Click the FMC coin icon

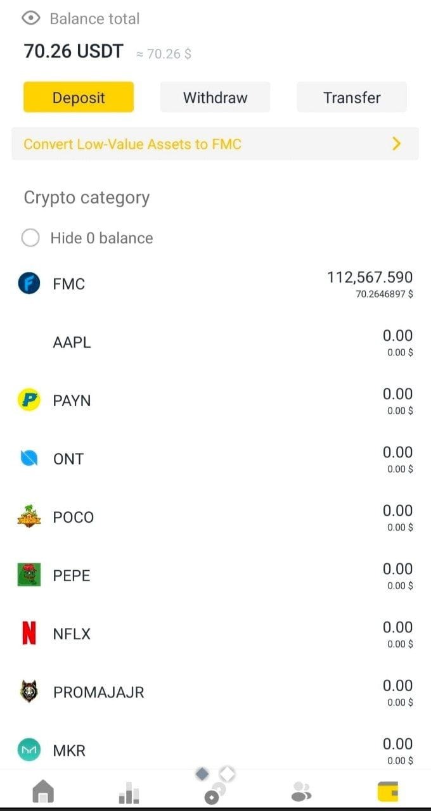(29, 284)
